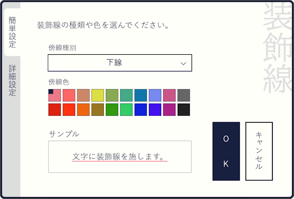The height and width of the screenshot is (199, 294).
Task: Select the black color swatch
Action: [183, 110]
